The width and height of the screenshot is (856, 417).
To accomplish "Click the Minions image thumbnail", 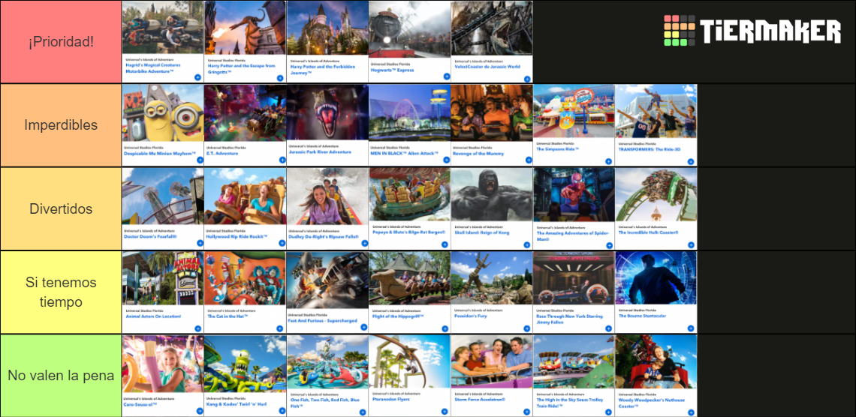I will tap(163, 112).
